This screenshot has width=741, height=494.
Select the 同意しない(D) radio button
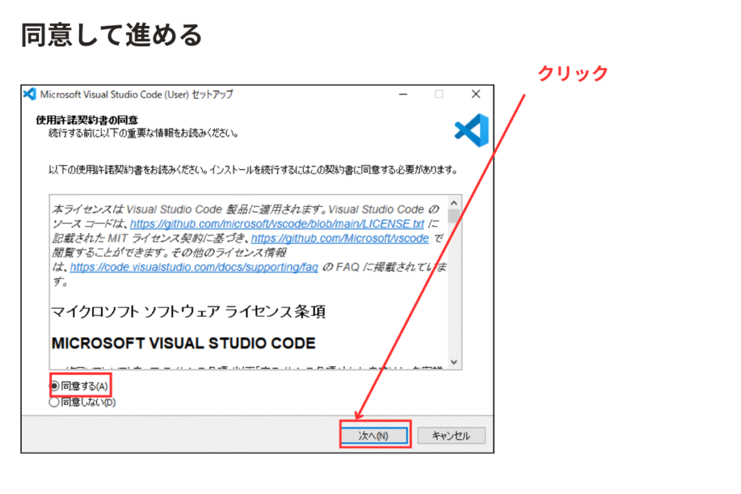coord(54,403)
